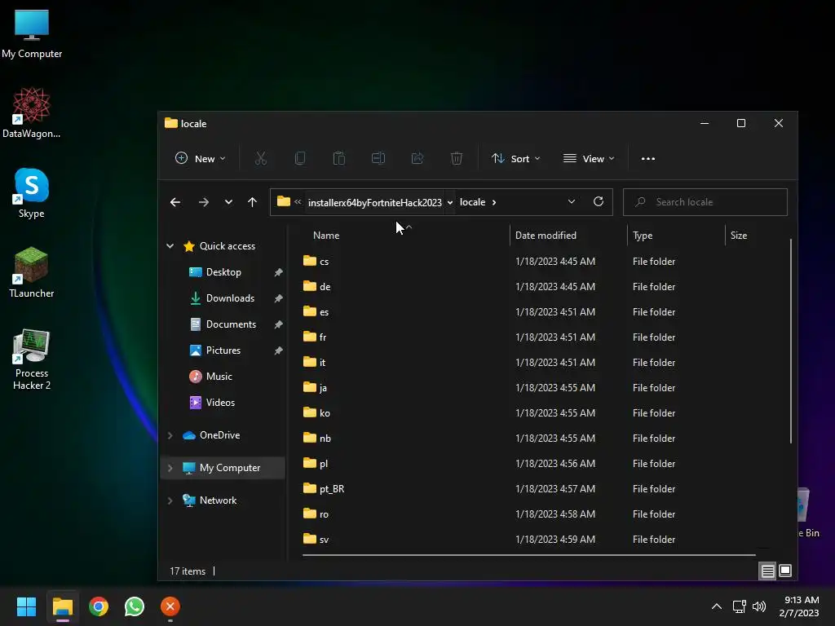Open the Windows Start button
This screenshot has height=626, width=835.
(26, 606)
